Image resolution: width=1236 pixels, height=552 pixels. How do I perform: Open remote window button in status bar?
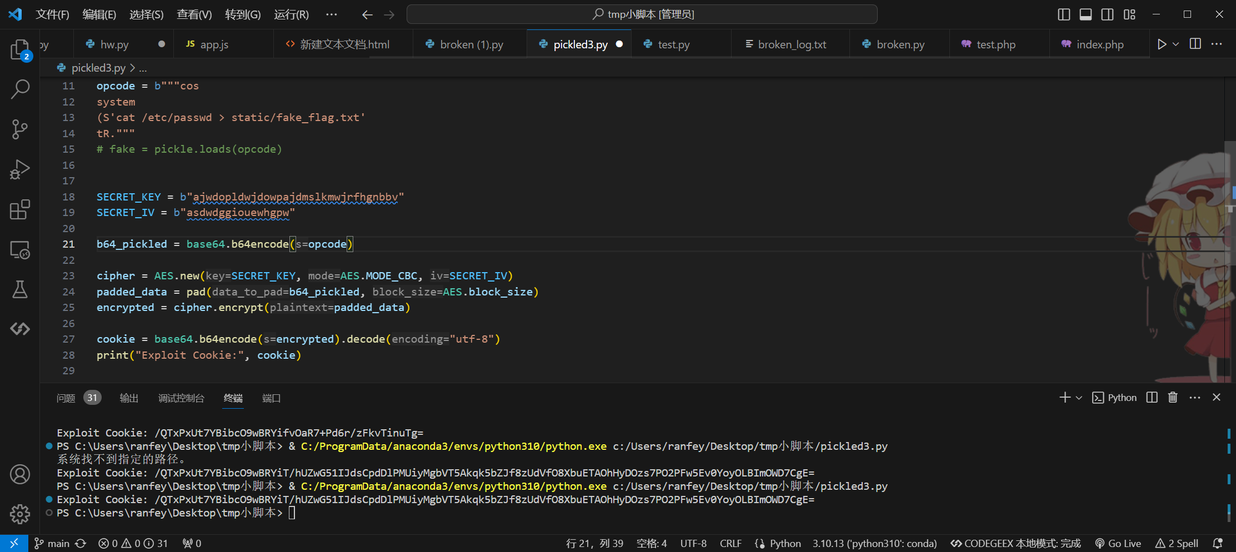click(14, 543)
